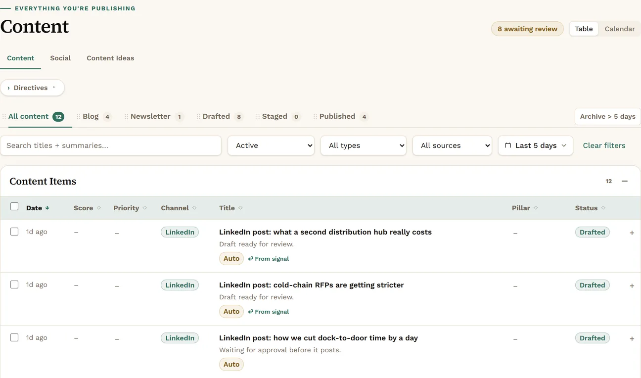Click the Date column sort arrow

click(47, 208)
